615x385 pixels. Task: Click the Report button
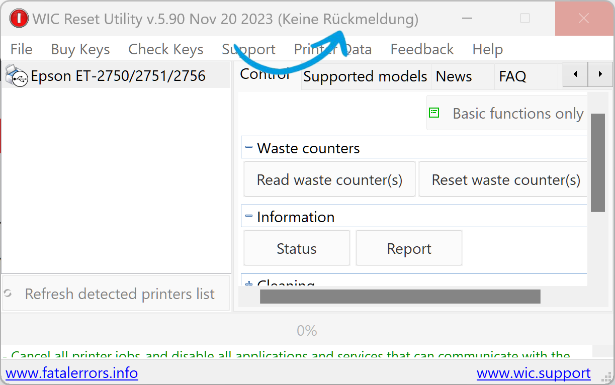pos(409,248)
